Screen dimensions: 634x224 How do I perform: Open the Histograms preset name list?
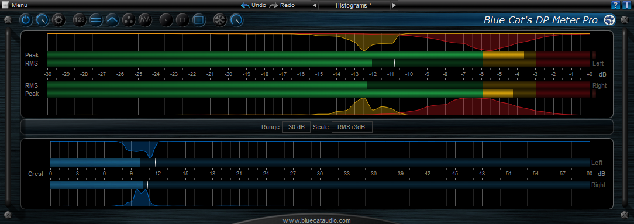click(x=354, y=5)
